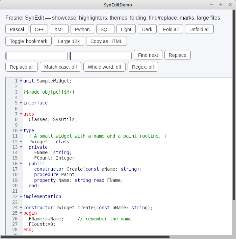Click red 'end;' on line 28
Image resolution: width=236 pixels, height=239 pixels.
coord(28,230)
